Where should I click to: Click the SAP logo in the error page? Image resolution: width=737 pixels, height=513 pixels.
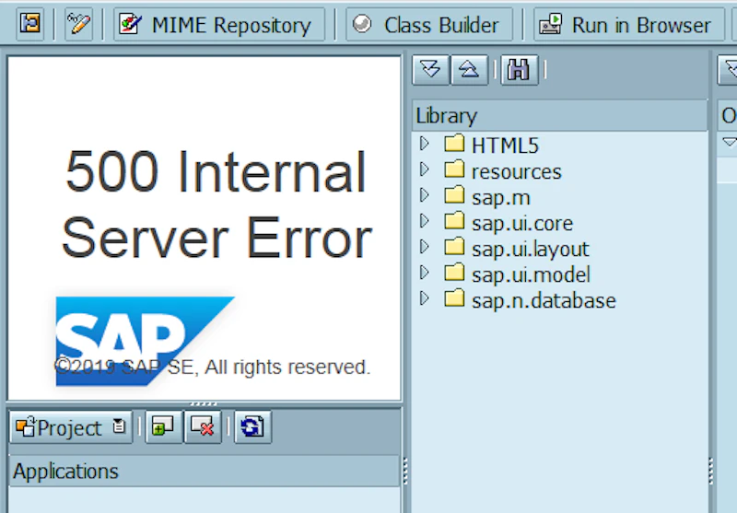tap(145, 341)
